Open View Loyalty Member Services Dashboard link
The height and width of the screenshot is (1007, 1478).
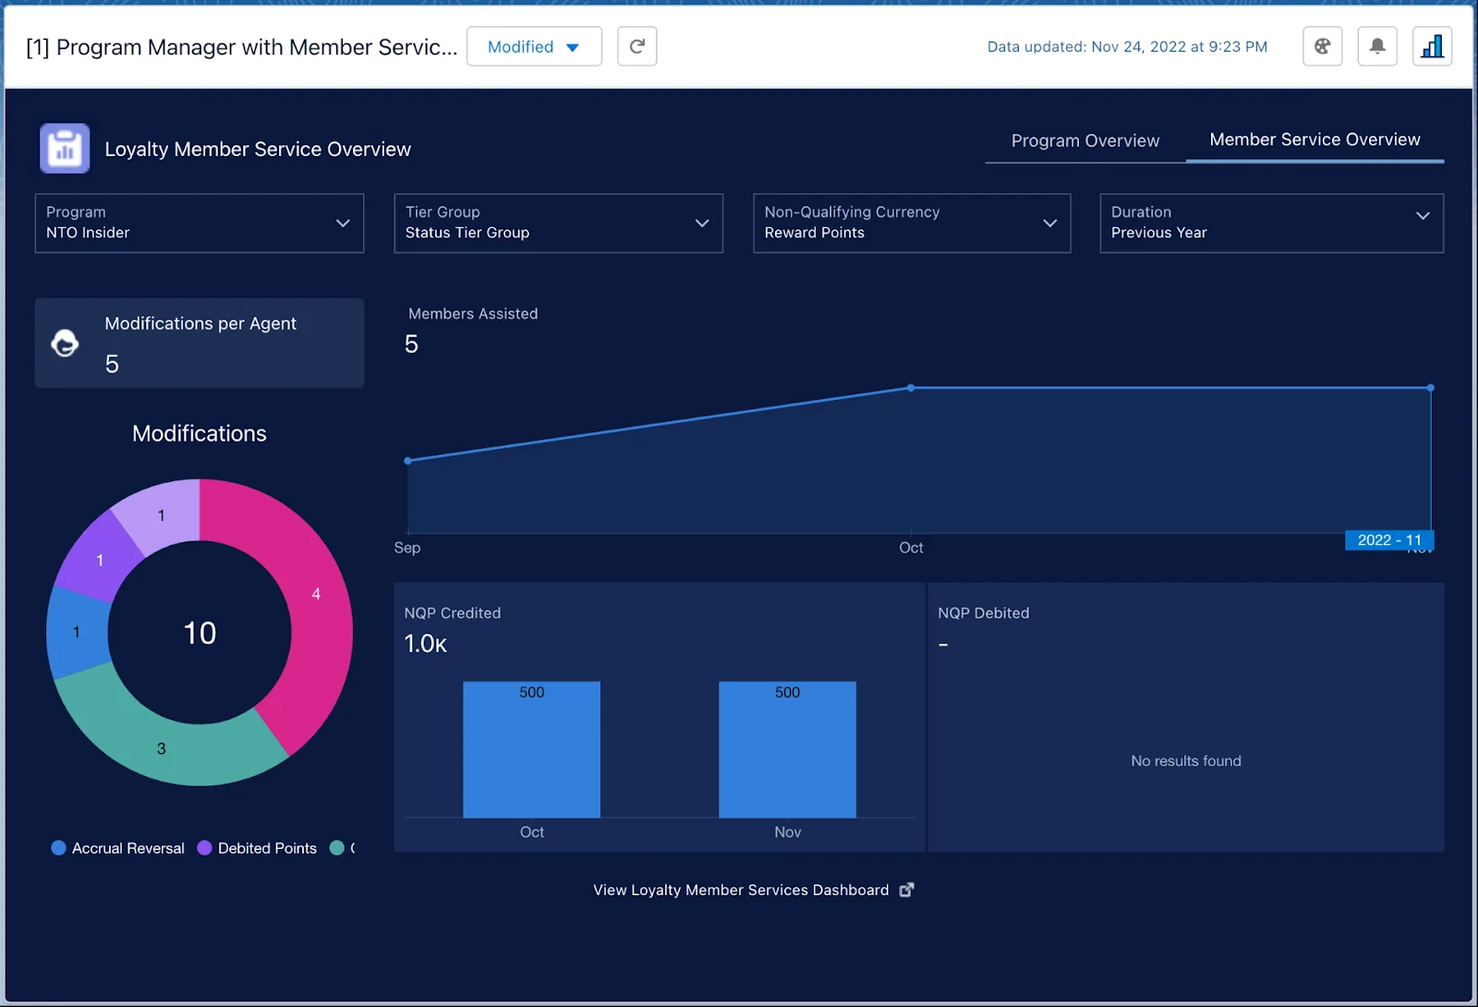(740, 890)
